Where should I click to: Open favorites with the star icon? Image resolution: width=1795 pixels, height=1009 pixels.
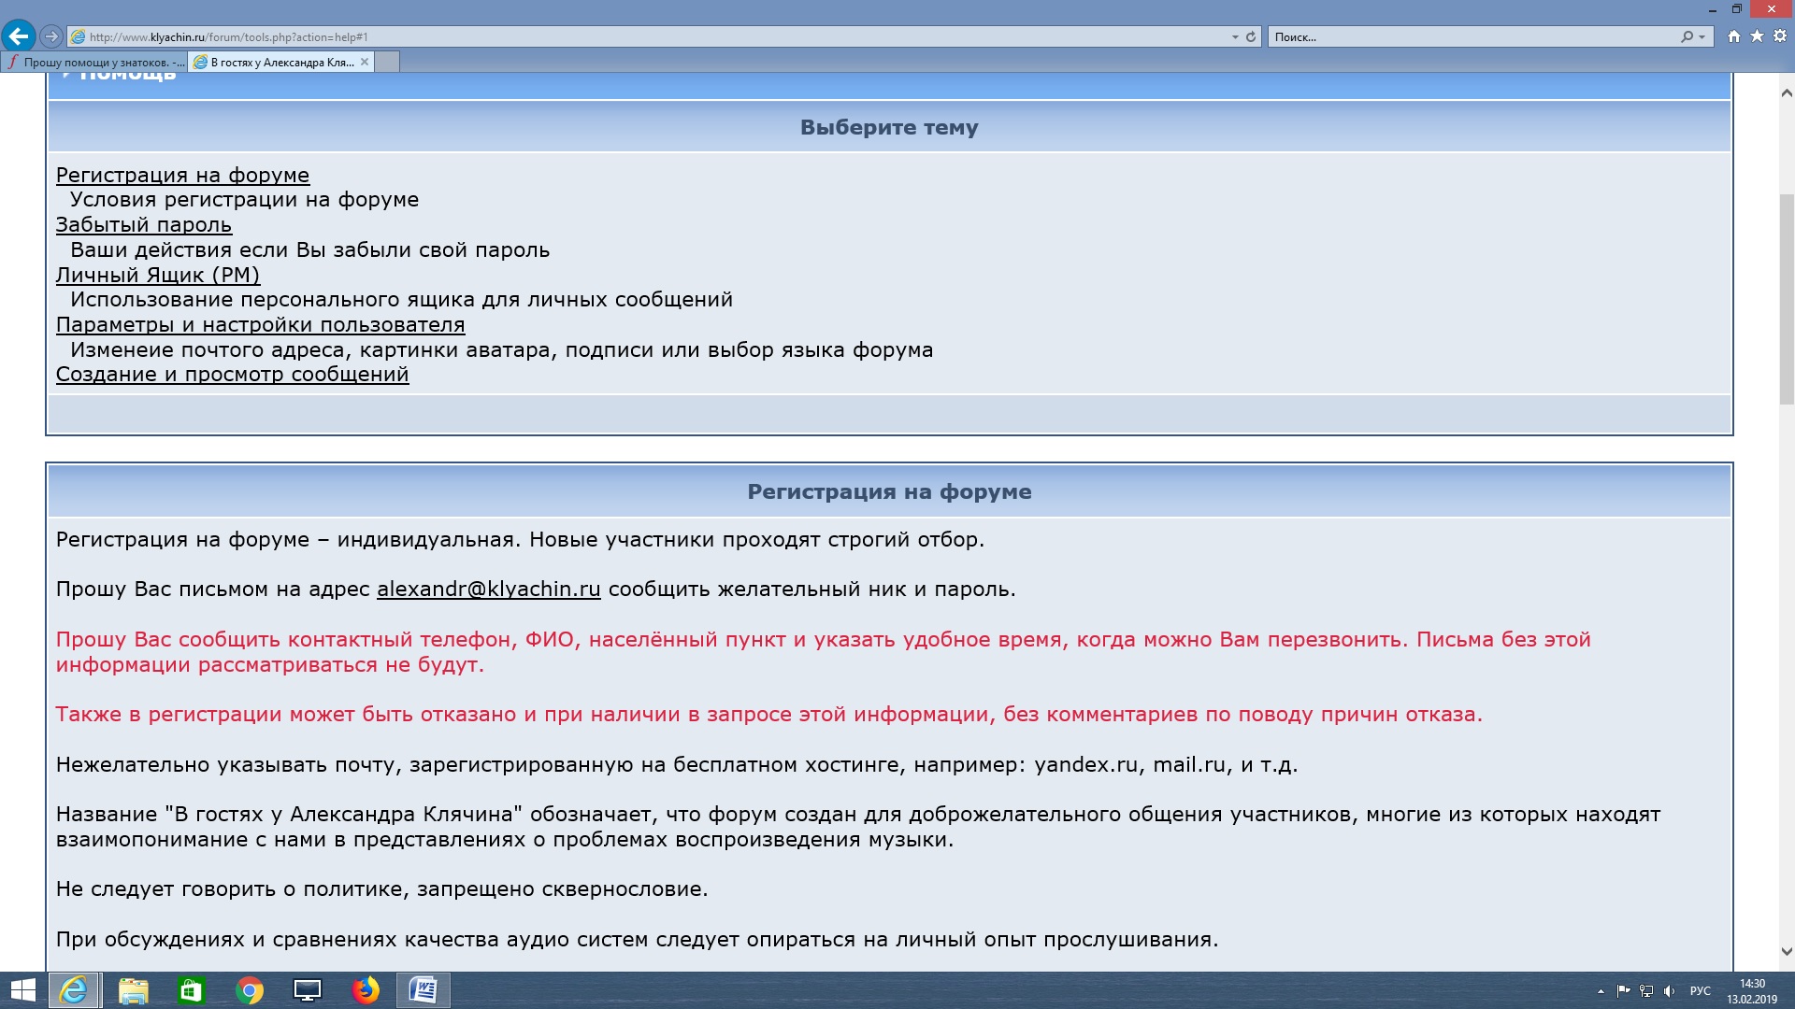pos(1757,36)
